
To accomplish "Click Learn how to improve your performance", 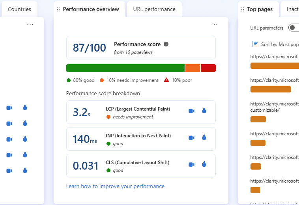I will click(115, 186).
